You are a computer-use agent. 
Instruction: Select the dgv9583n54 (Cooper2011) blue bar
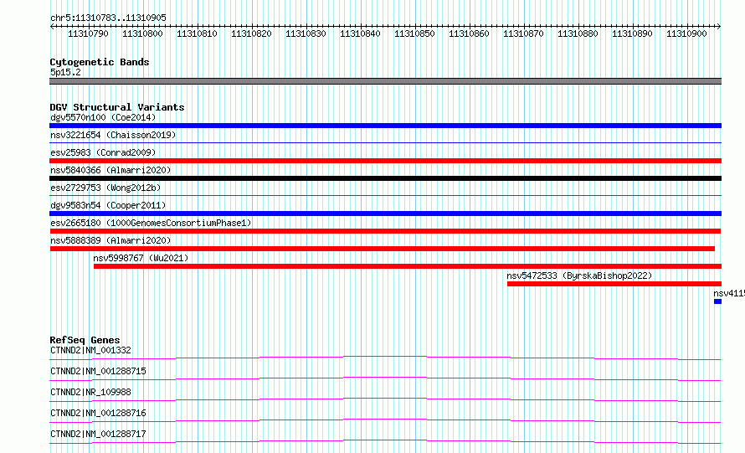(385, 214)
